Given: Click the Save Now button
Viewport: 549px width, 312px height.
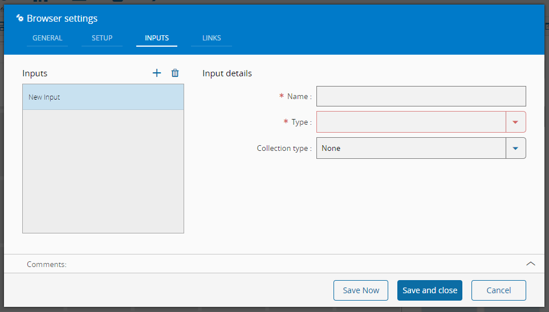Looking at the screenshot, I should click(x=361, y=290).
